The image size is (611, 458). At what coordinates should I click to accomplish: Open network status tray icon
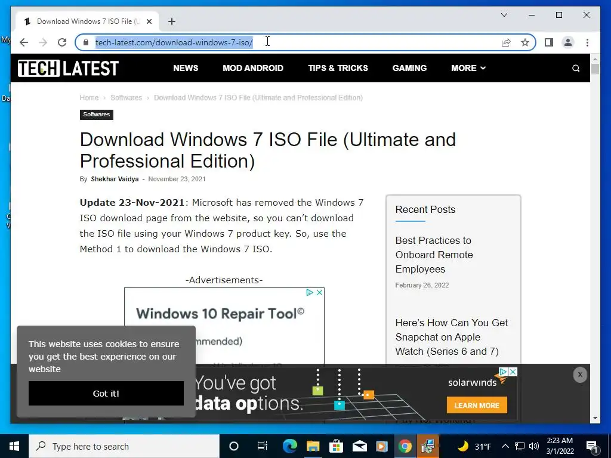coord(520,446)
